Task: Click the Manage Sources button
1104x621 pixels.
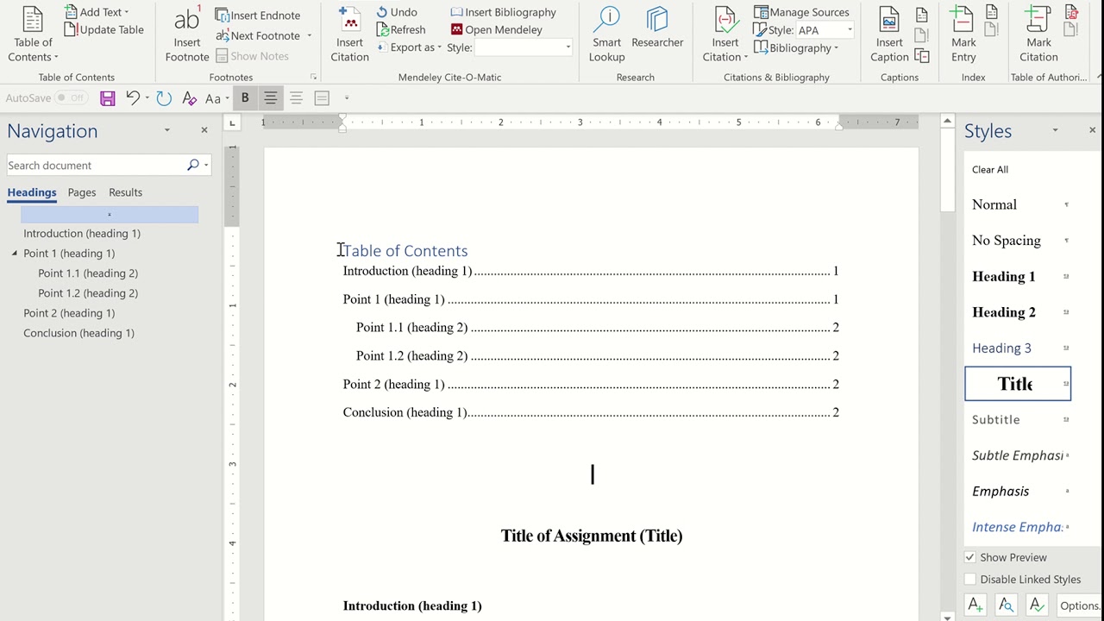Action: coord(801,12)
